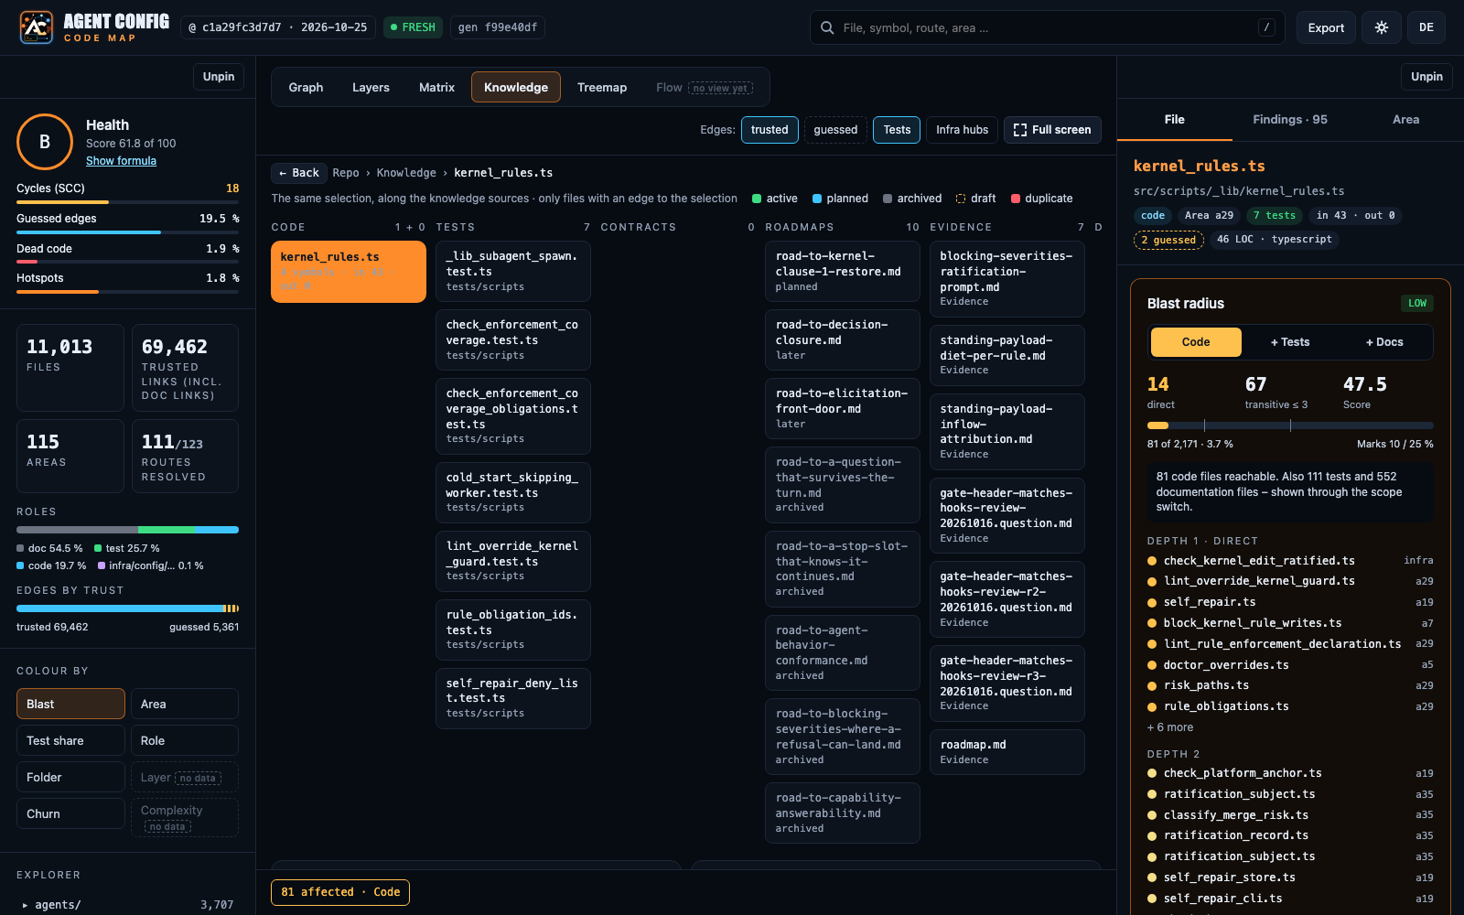Click the '2 guessed' badge
This screenshot has width=1464, height=915.
[1168, 240]
